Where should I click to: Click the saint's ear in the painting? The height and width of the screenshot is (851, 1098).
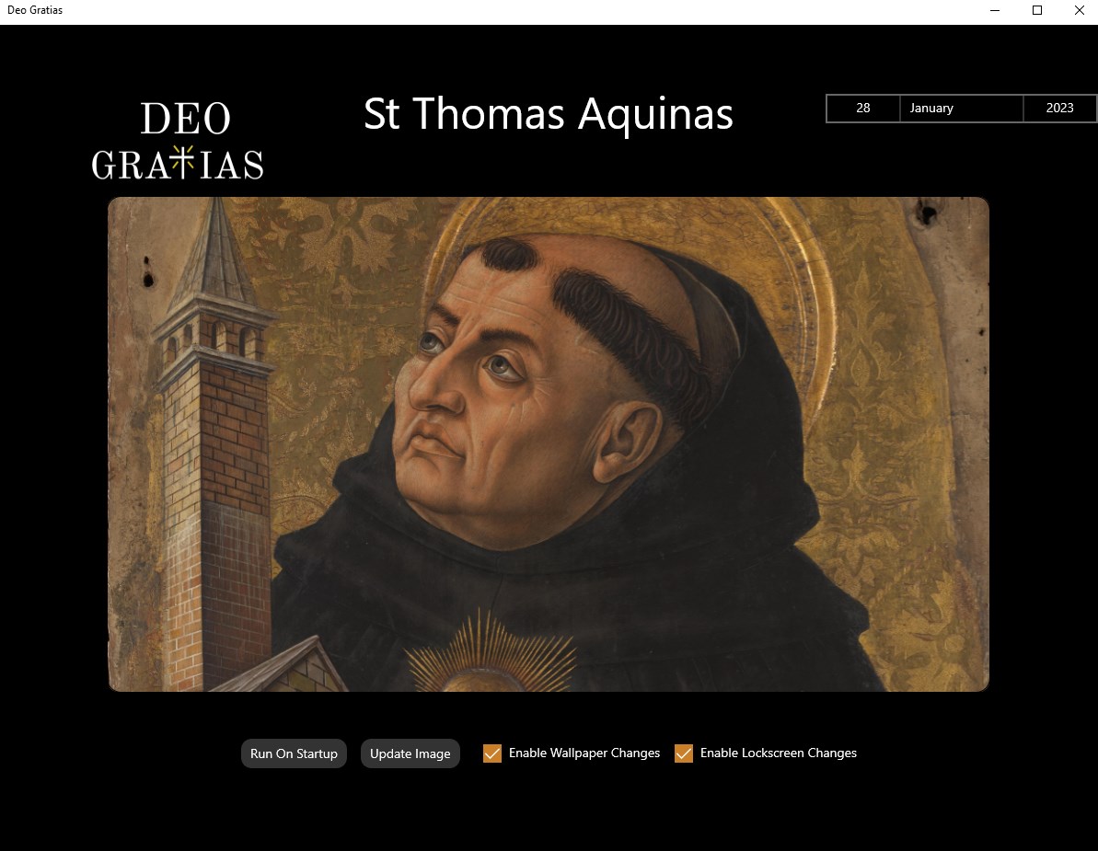click(627, 441)
